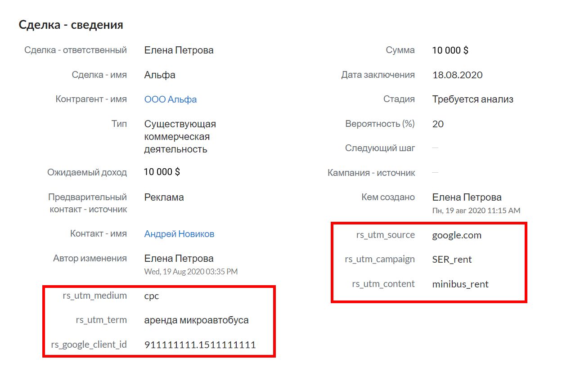
Task: Click deal name value Альфа
Action: (160, 75)
